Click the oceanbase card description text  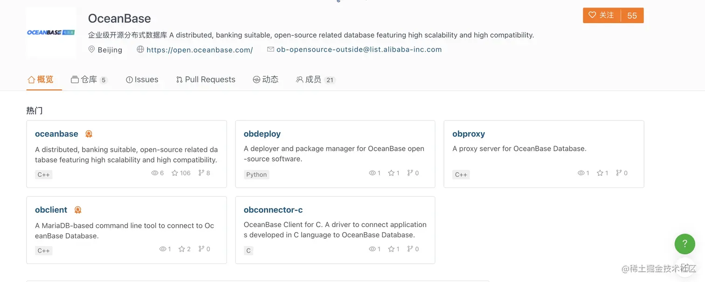(126, 155)
